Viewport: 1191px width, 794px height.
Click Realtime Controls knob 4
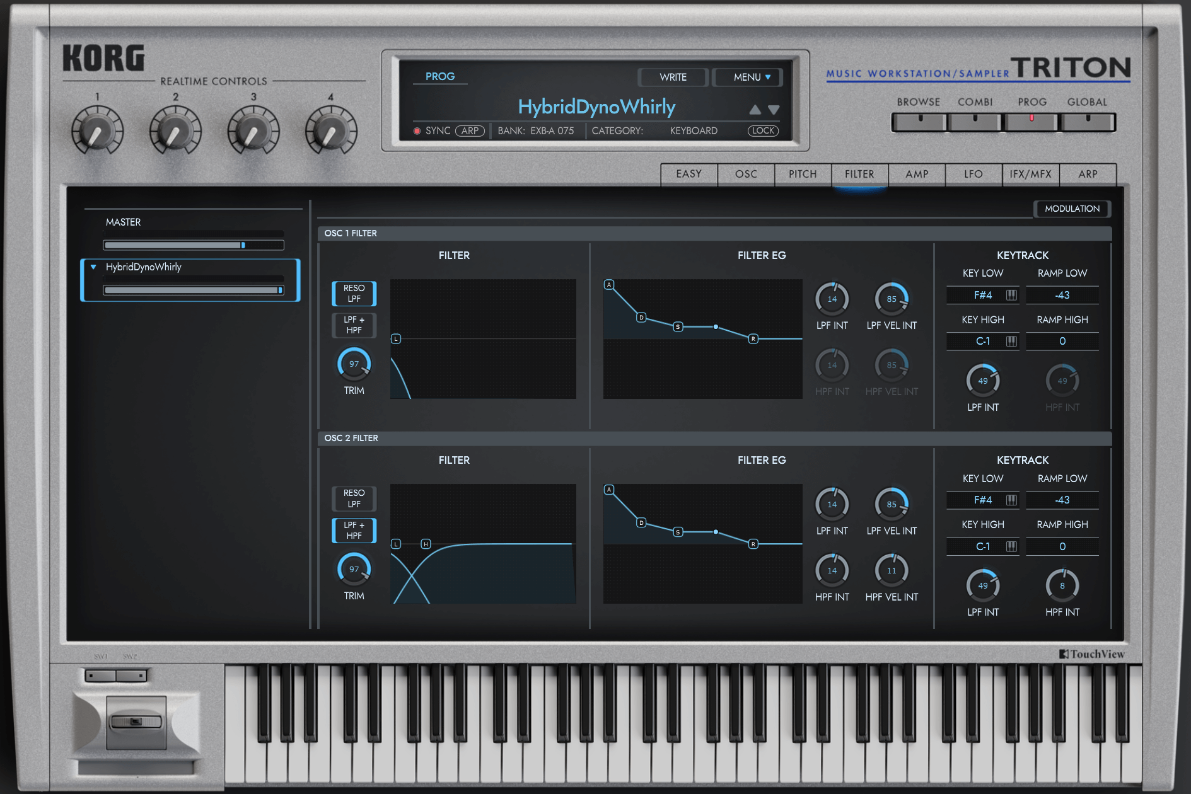(331, 131)
